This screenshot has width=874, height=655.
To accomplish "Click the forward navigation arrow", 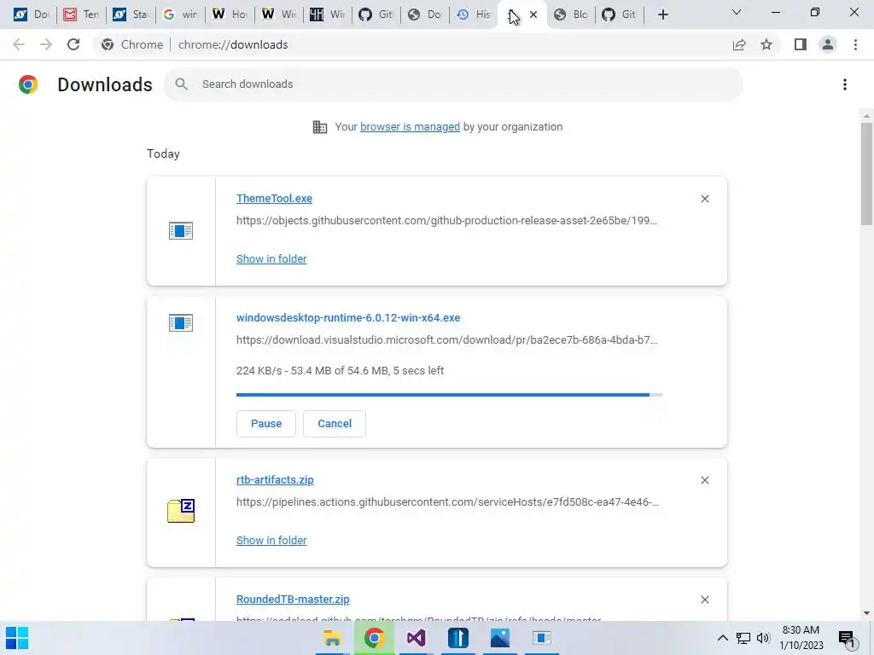I will [46, 44].
